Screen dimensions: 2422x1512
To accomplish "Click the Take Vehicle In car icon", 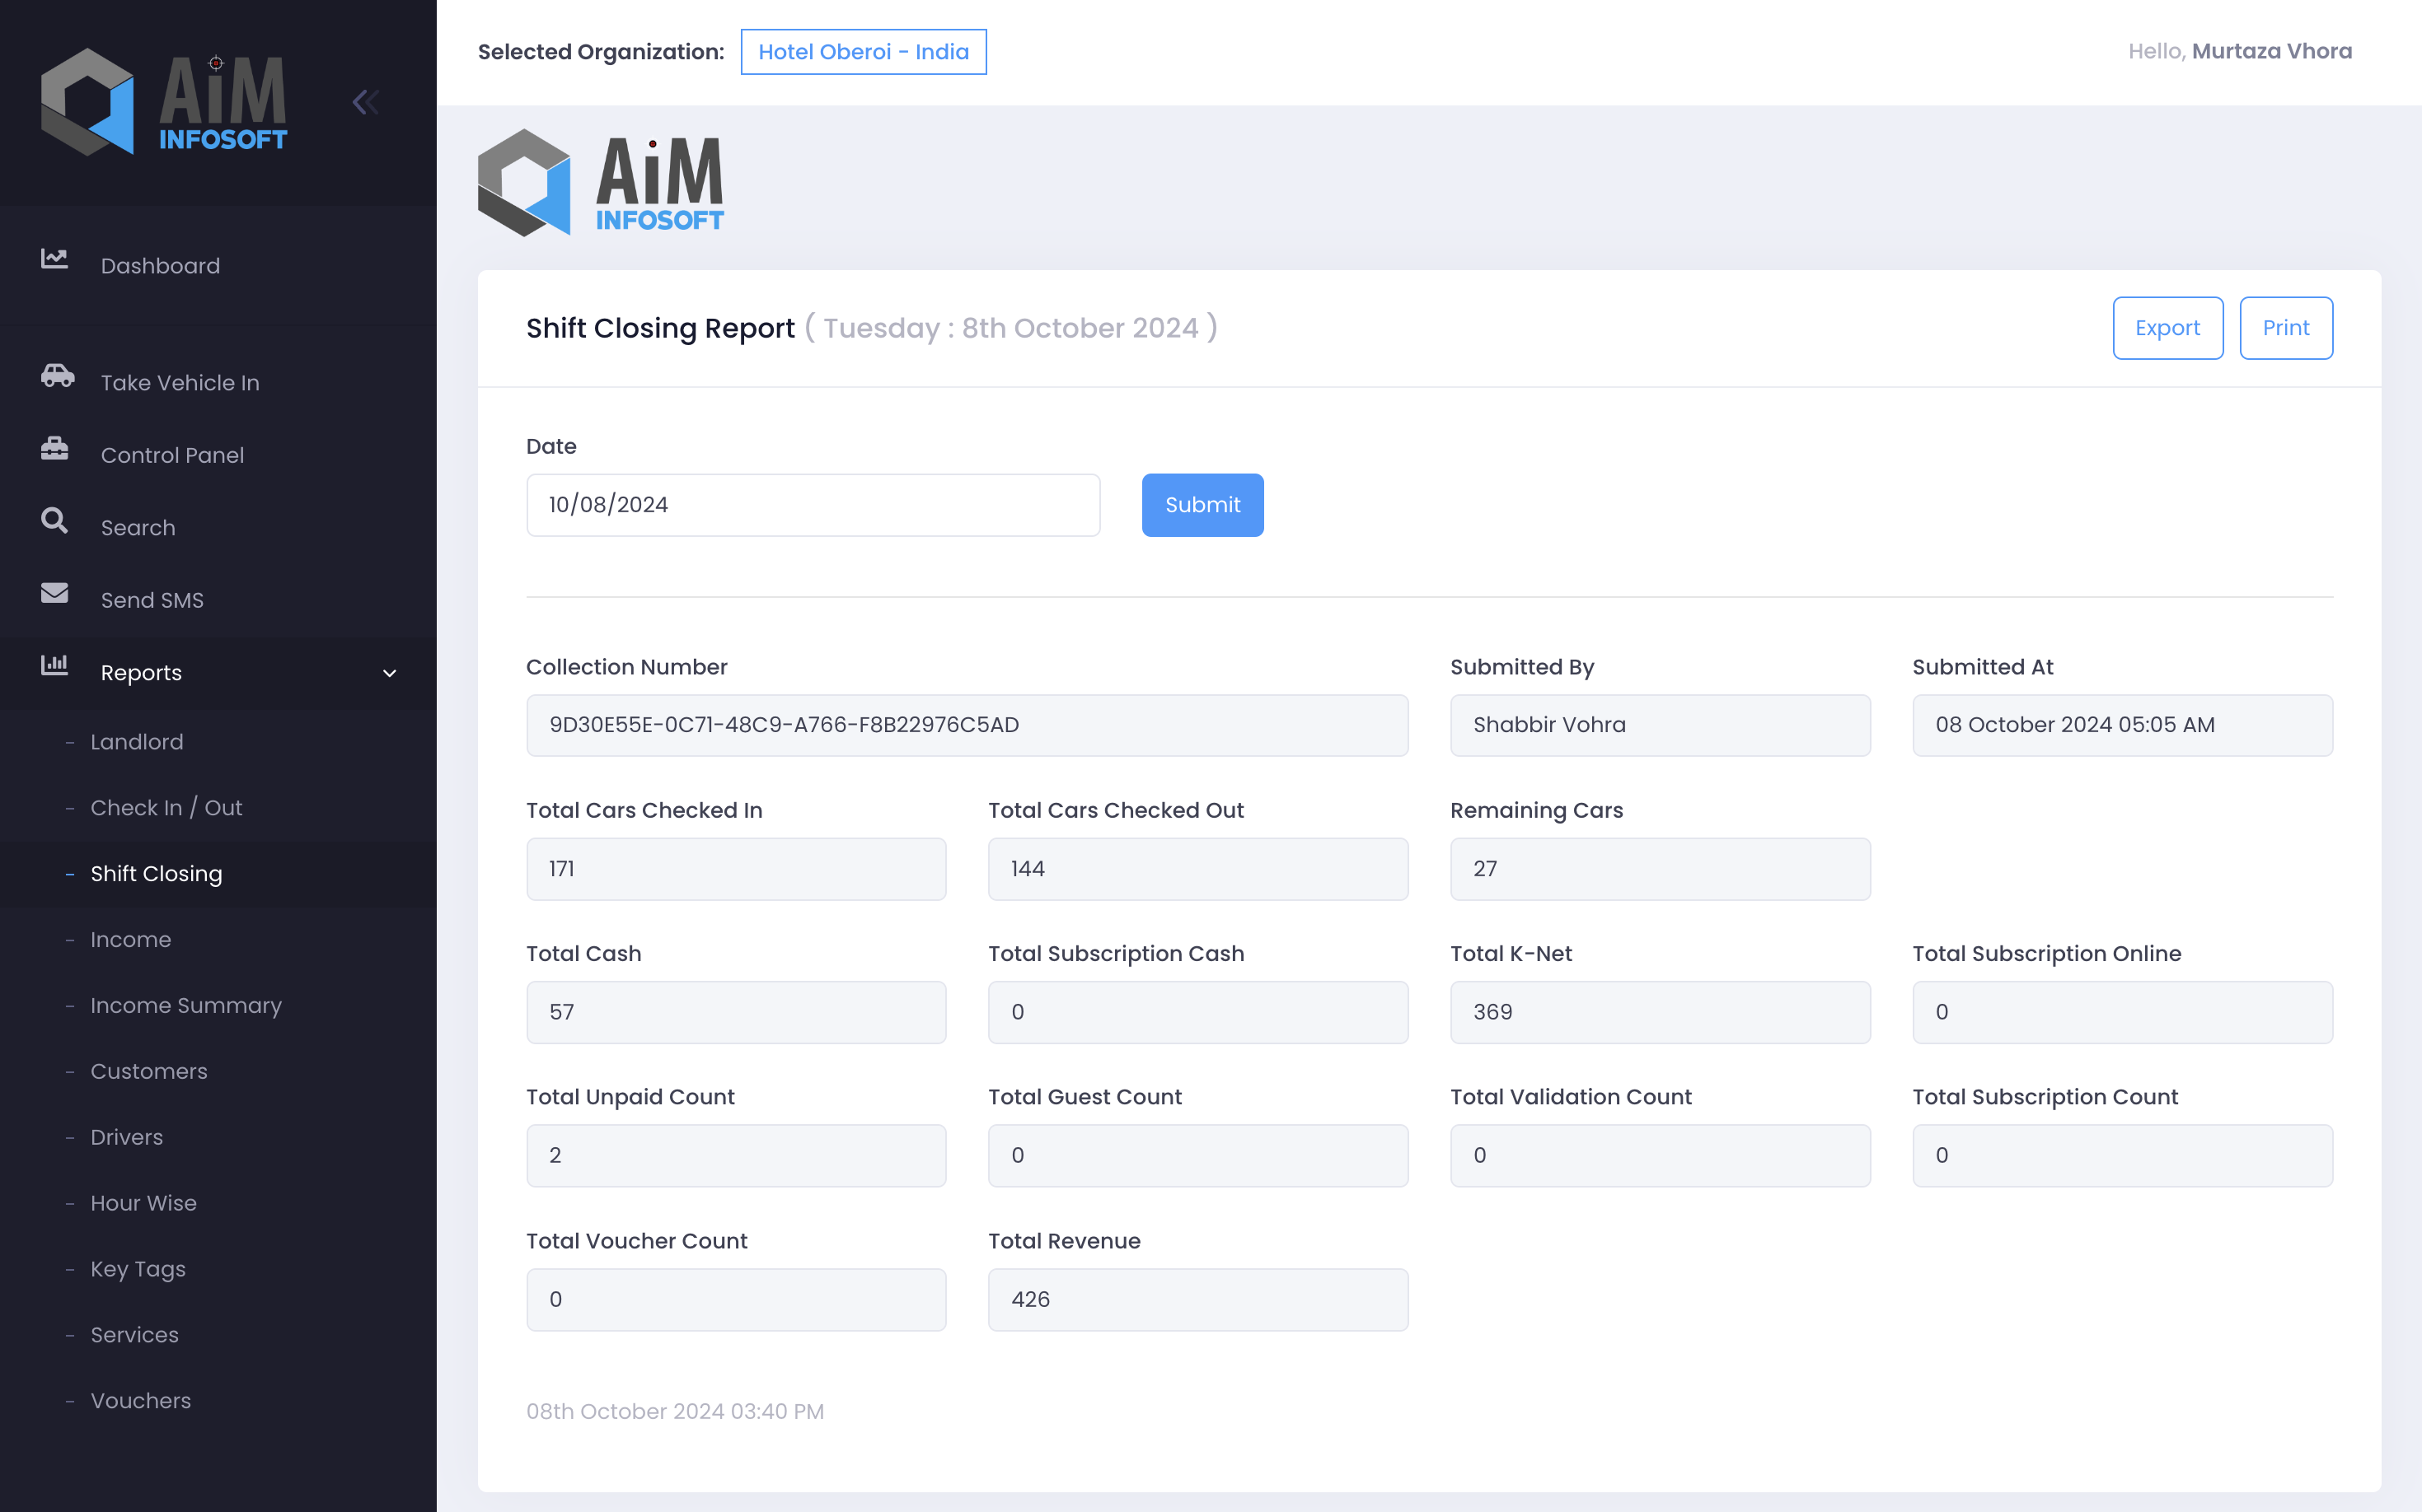I will click(57, 375).
